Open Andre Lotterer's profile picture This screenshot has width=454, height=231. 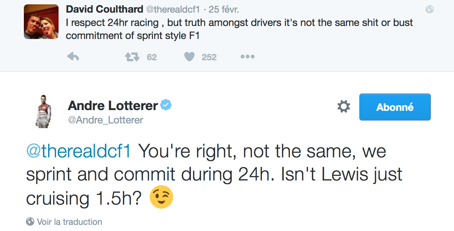43,111
